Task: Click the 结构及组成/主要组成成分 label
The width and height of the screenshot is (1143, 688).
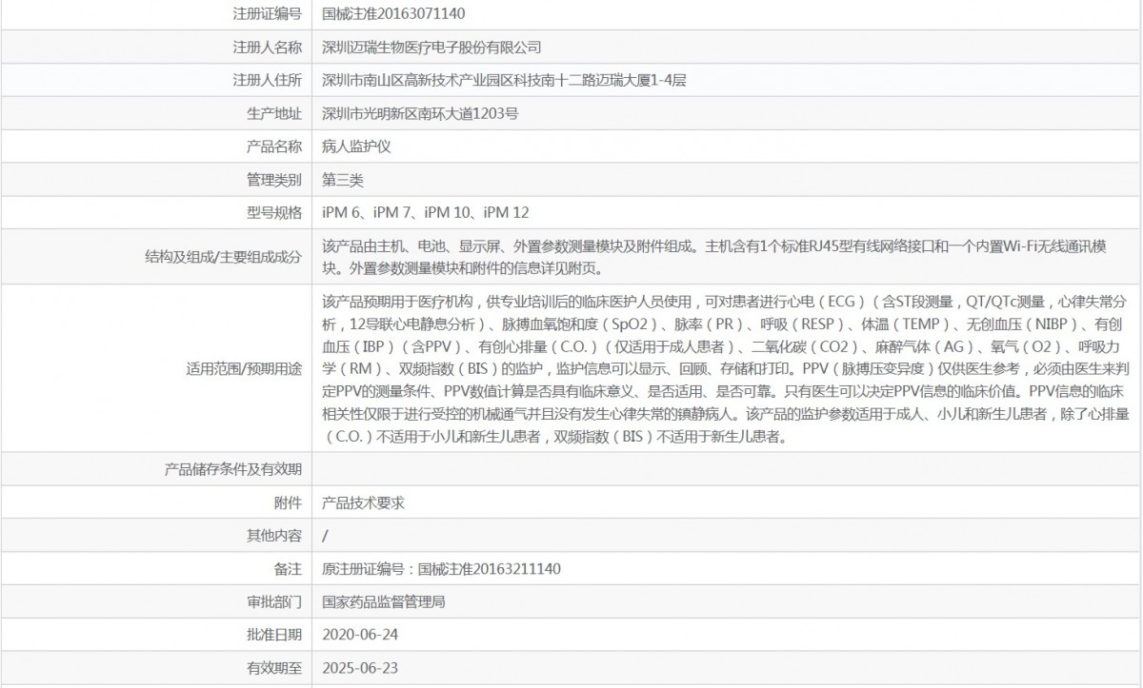Action: click(225, 257)
